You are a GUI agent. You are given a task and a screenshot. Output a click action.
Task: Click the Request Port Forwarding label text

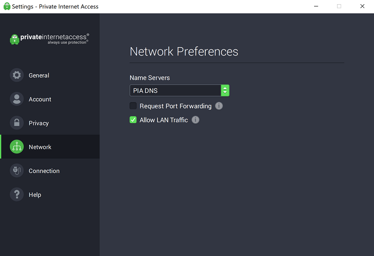click(x=176, y=106)
